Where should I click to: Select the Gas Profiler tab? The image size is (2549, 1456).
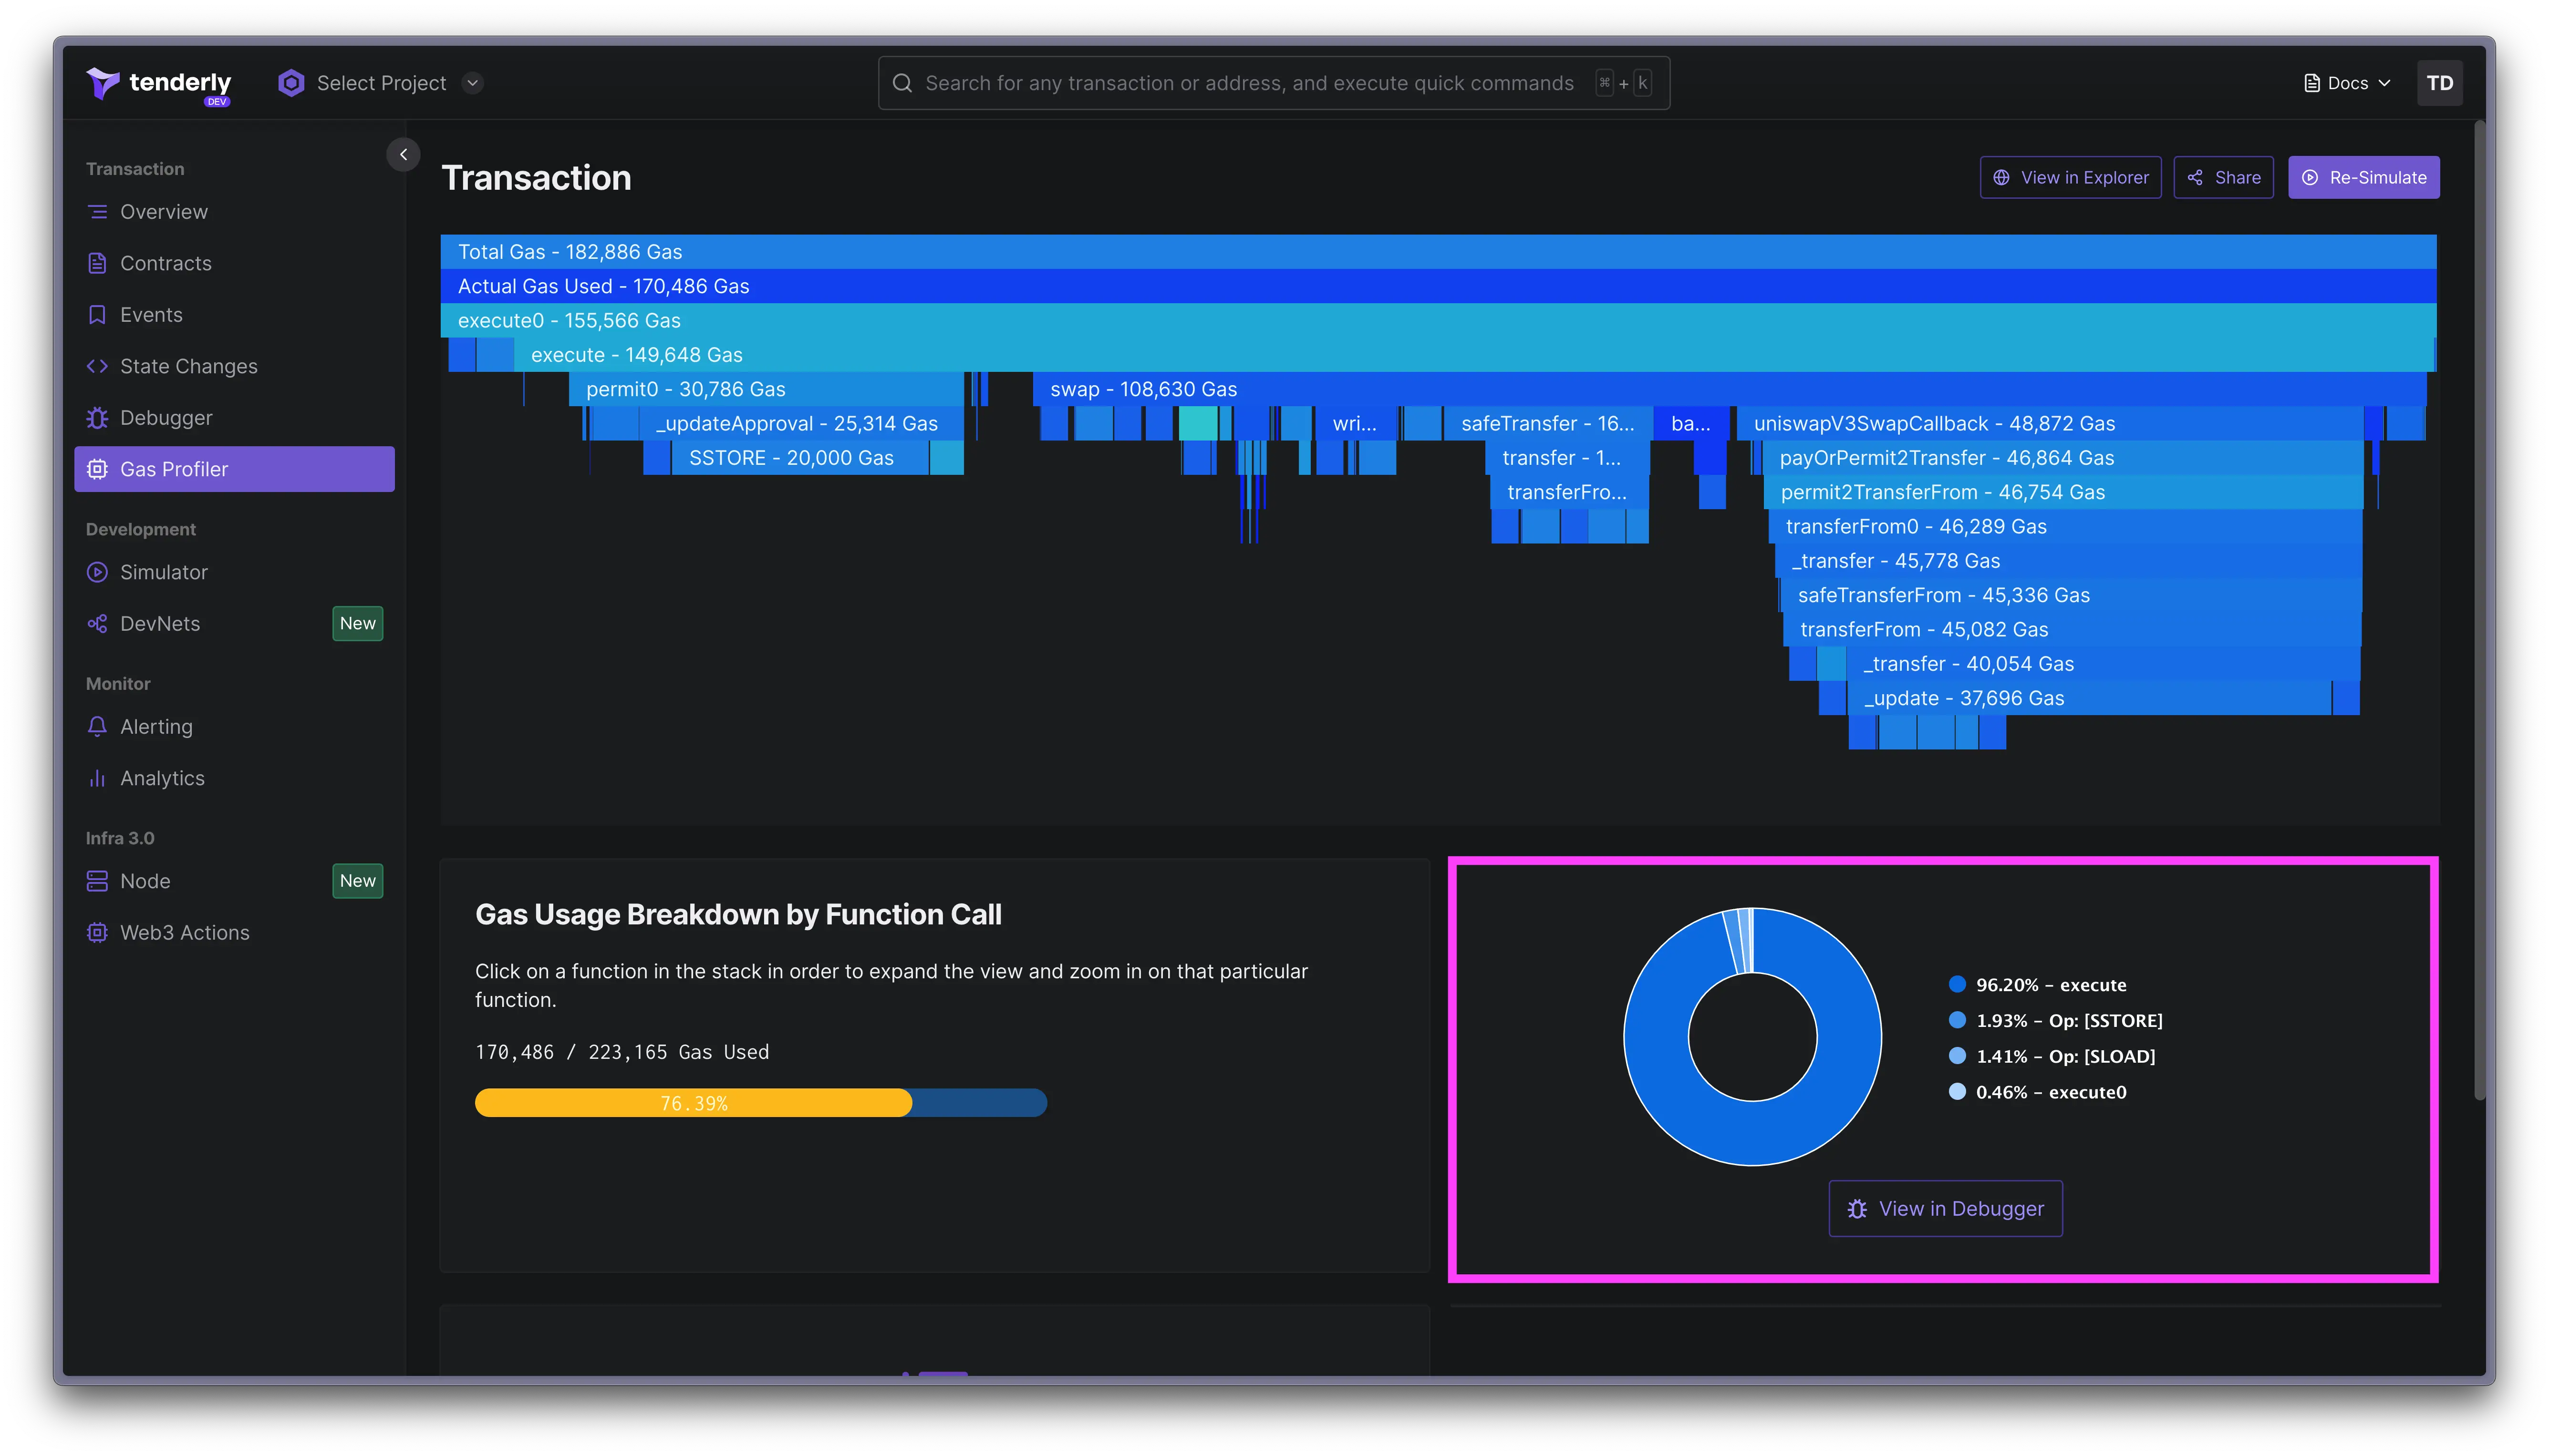pyautogui.click(x=234, y=469)
